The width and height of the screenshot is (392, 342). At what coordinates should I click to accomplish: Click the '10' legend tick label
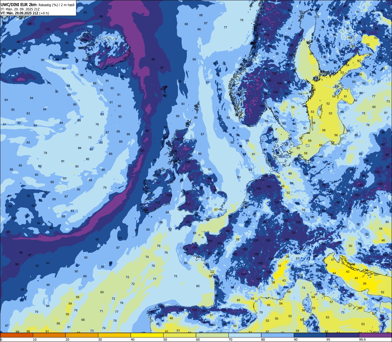coord(35,340)
